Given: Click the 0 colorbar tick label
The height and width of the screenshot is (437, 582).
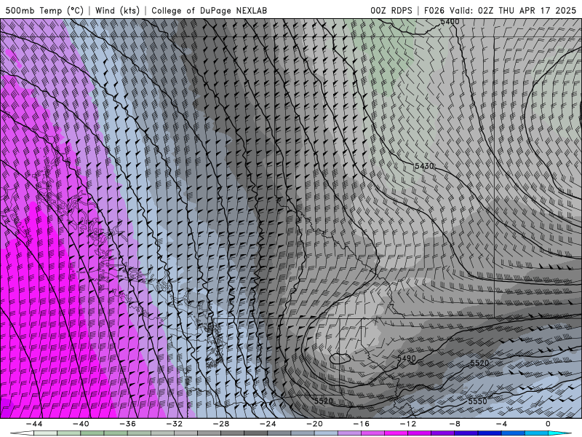Looking at the screenshot, I should click(x=549, y=424).
